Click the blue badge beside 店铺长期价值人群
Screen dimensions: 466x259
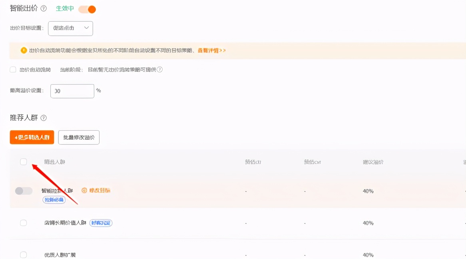pyautogui.click(x=100, y=223)
